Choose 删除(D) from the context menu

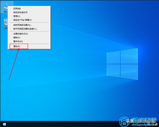[x=29, y=38]
